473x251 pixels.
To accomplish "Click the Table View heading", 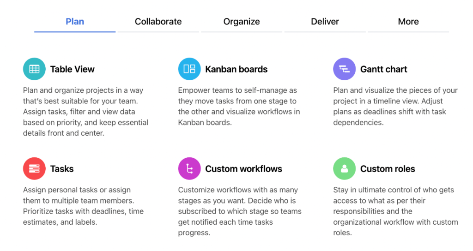I will click(x=73, y=70).
